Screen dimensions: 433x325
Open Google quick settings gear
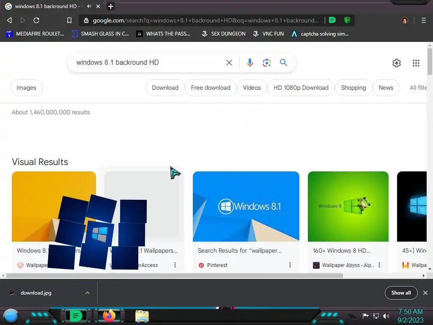[397, 63]
